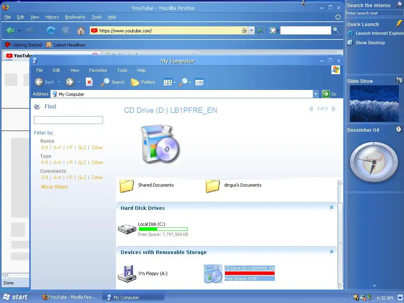Viewport: 404px width, 303px height.
Task: Click the Start button
Action: click(x=15, y=297)
